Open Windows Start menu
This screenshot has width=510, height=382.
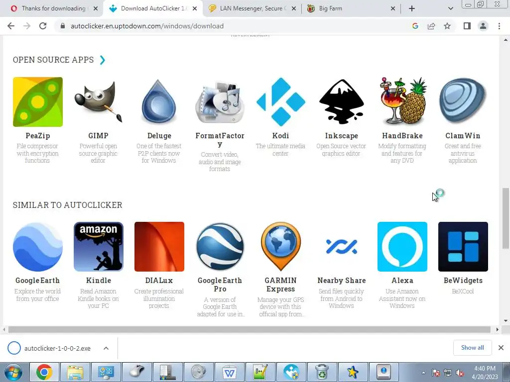[x=13, y=372]
